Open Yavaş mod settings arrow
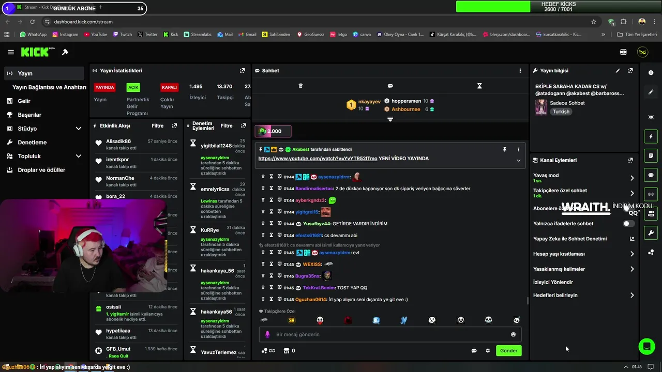Image resolution: width=662 pixels, height=372 pixels. pos(632,178)
